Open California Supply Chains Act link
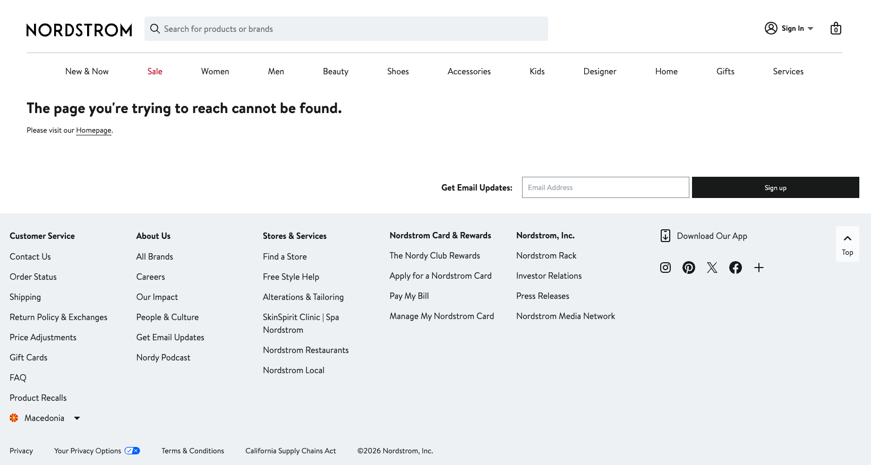 (291, 451)
